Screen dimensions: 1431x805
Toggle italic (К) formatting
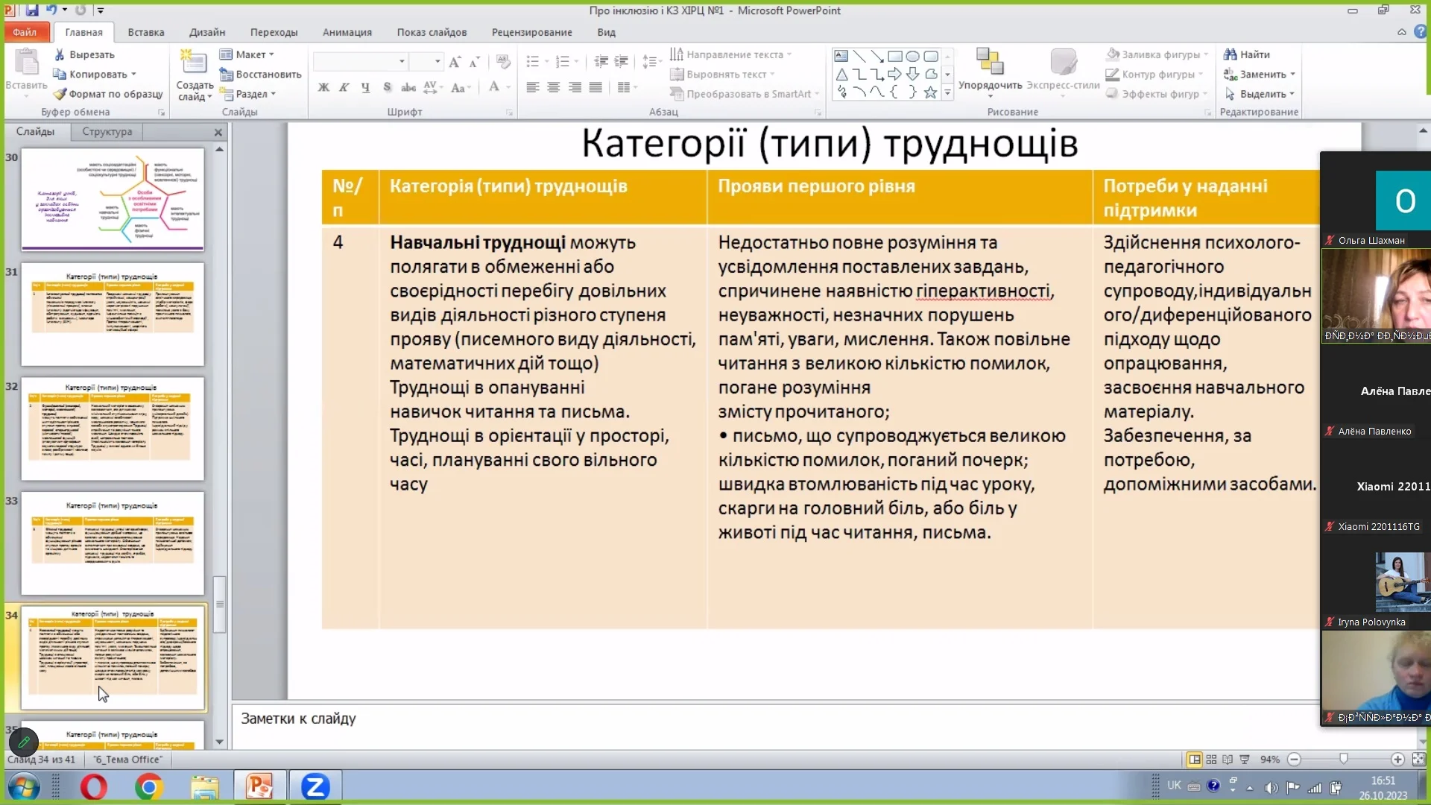pos(344,87)
